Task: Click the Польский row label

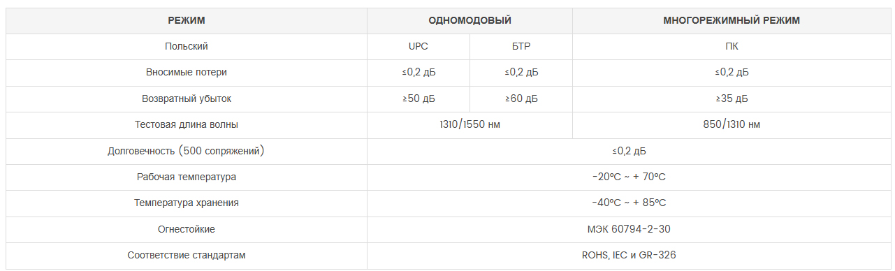Action: point(186,47)
